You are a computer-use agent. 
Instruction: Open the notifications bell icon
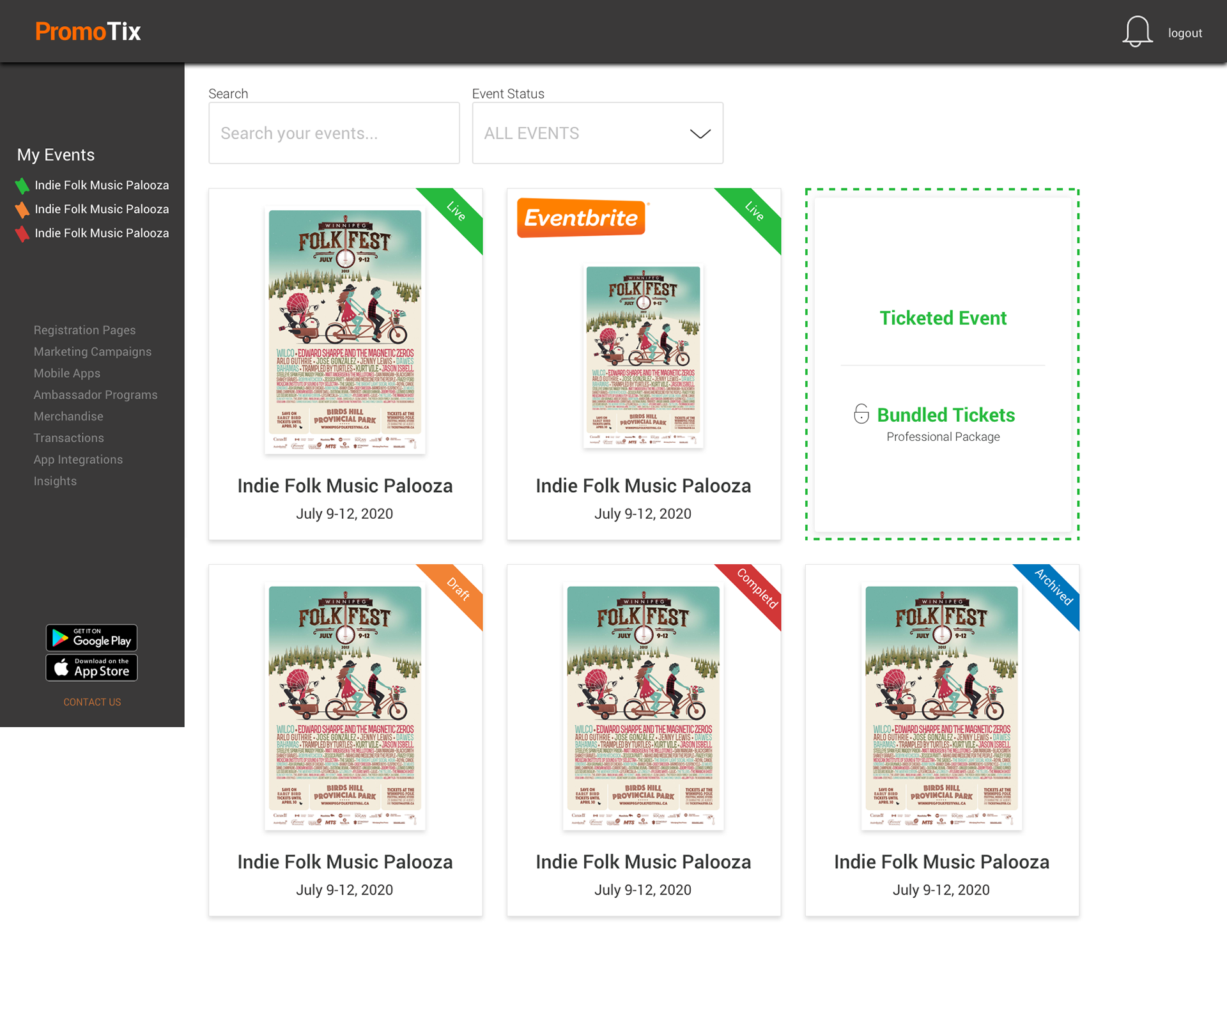(1137, 31)
